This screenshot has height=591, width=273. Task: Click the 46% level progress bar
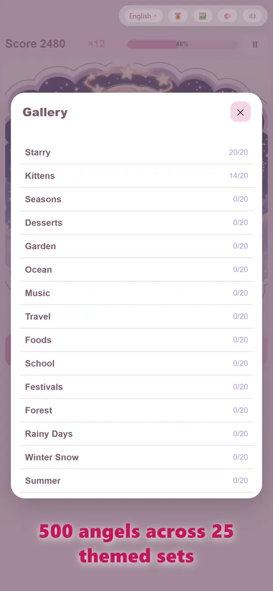point(182,44)
